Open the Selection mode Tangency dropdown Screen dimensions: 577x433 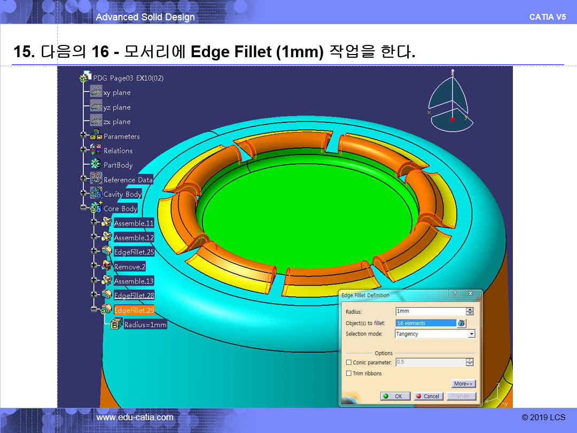[471, 334]
